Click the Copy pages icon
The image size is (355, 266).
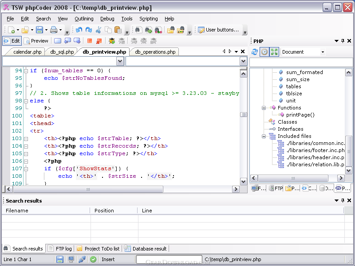coord(108,30)
